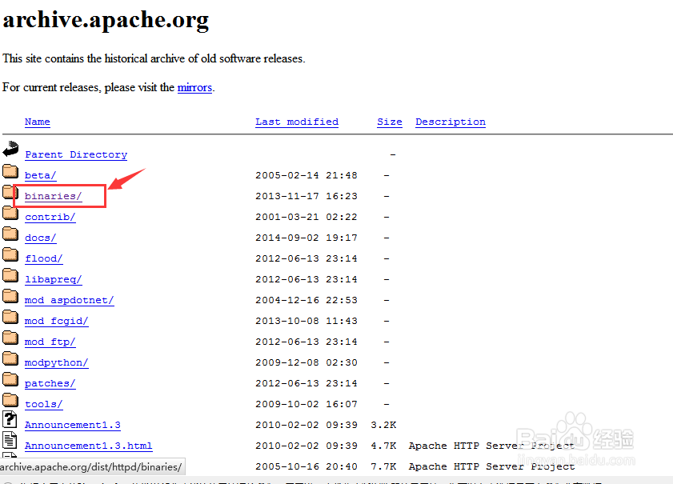Open the Announcement1.3 file link

[x=73, y=426]
